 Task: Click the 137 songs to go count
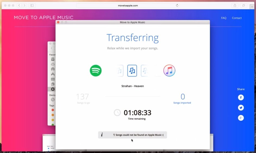(82, 97)
